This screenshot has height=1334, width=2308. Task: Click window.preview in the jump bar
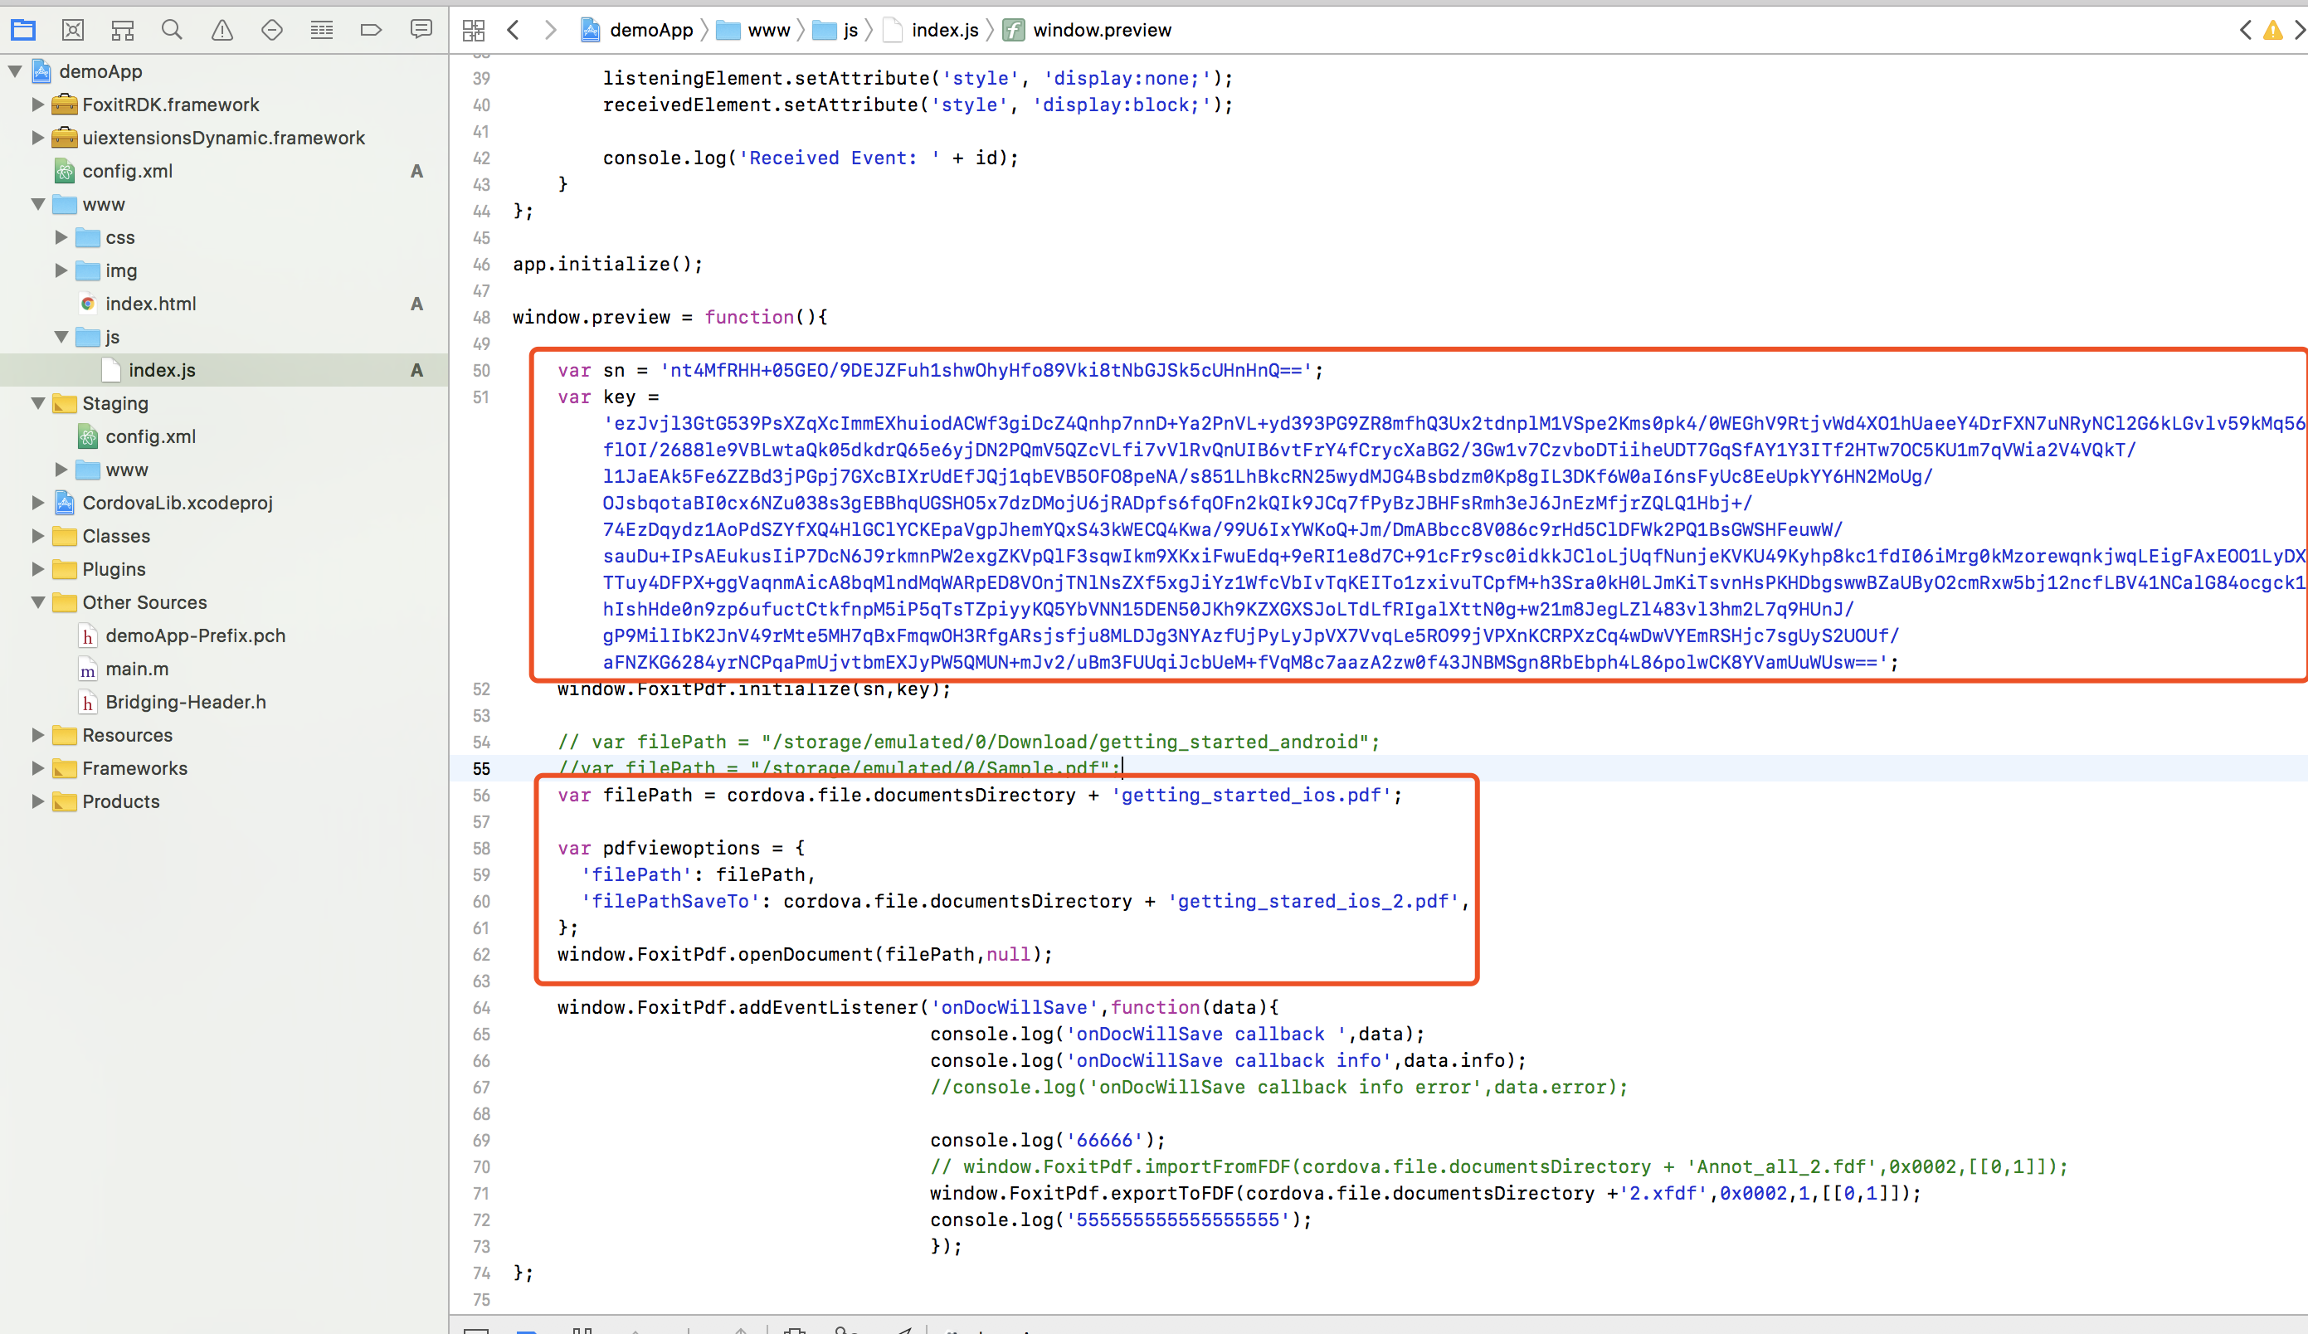[x=1101, y=30]
